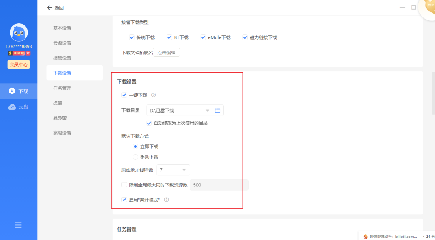Click the settings page vertical scrollbar
Image resolution: width=435 pixels, height=240 pixels.
[433, 93]
